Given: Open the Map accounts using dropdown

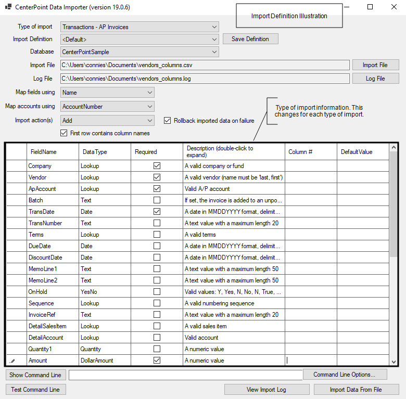Looking at the screenshot, I should [x=107, y=106].
